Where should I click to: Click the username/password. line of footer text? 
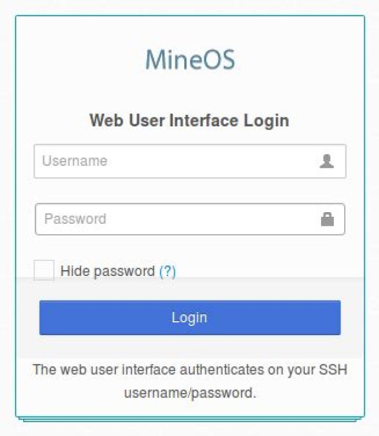click(x=190, y=393)
